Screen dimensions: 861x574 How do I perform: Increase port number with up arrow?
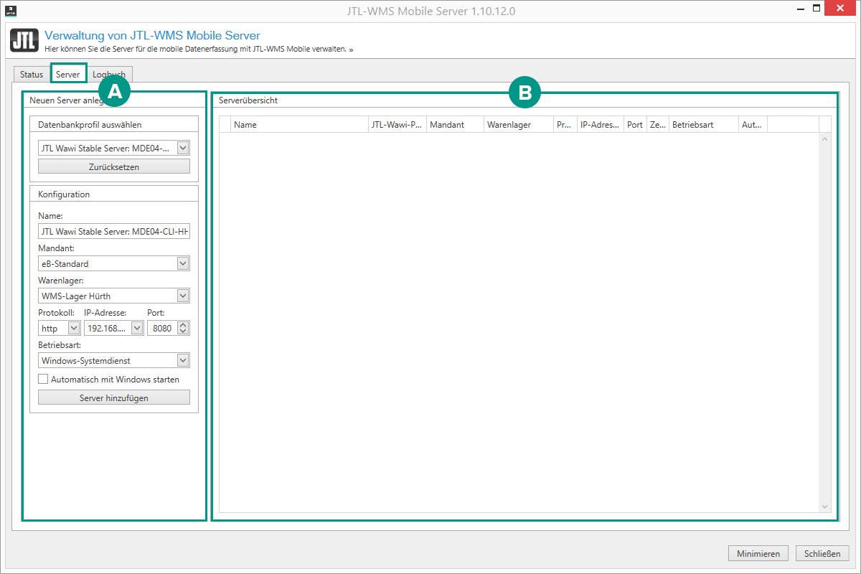coord(183,324)
